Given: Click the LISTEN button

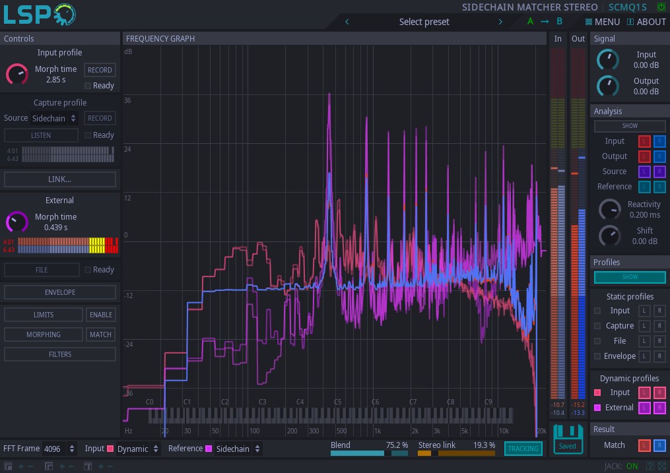Looking at the screenshot, I should click(x=41, y=135).
